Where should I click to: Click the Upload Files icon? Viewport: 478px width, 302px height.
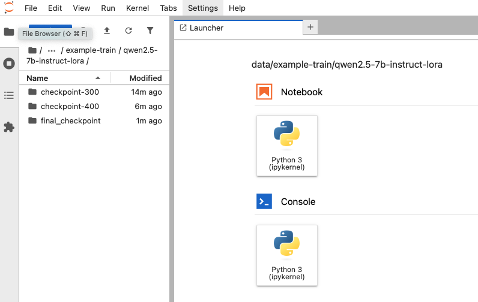click(107, 31)
